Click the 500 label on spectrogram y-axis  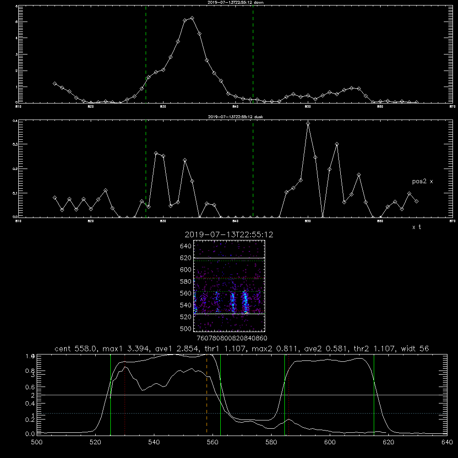(x=186, y=328)
